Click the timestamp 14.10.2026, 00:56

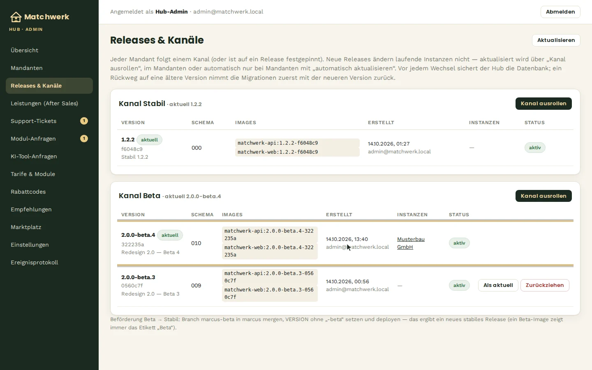coord(347,282)
